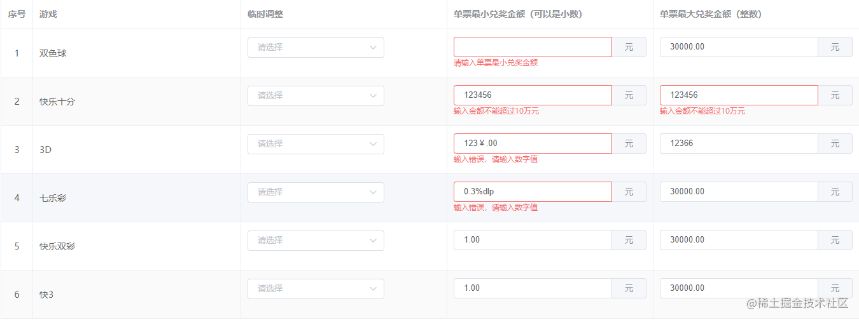
Task: Click the chevron arrow in 快乐双彩 dropdown
Action: click(x=373, y=241)
